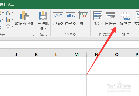Insert a Hyperlink (超链接)
Viewport: 139px width, 96px height.
[125, 18]
